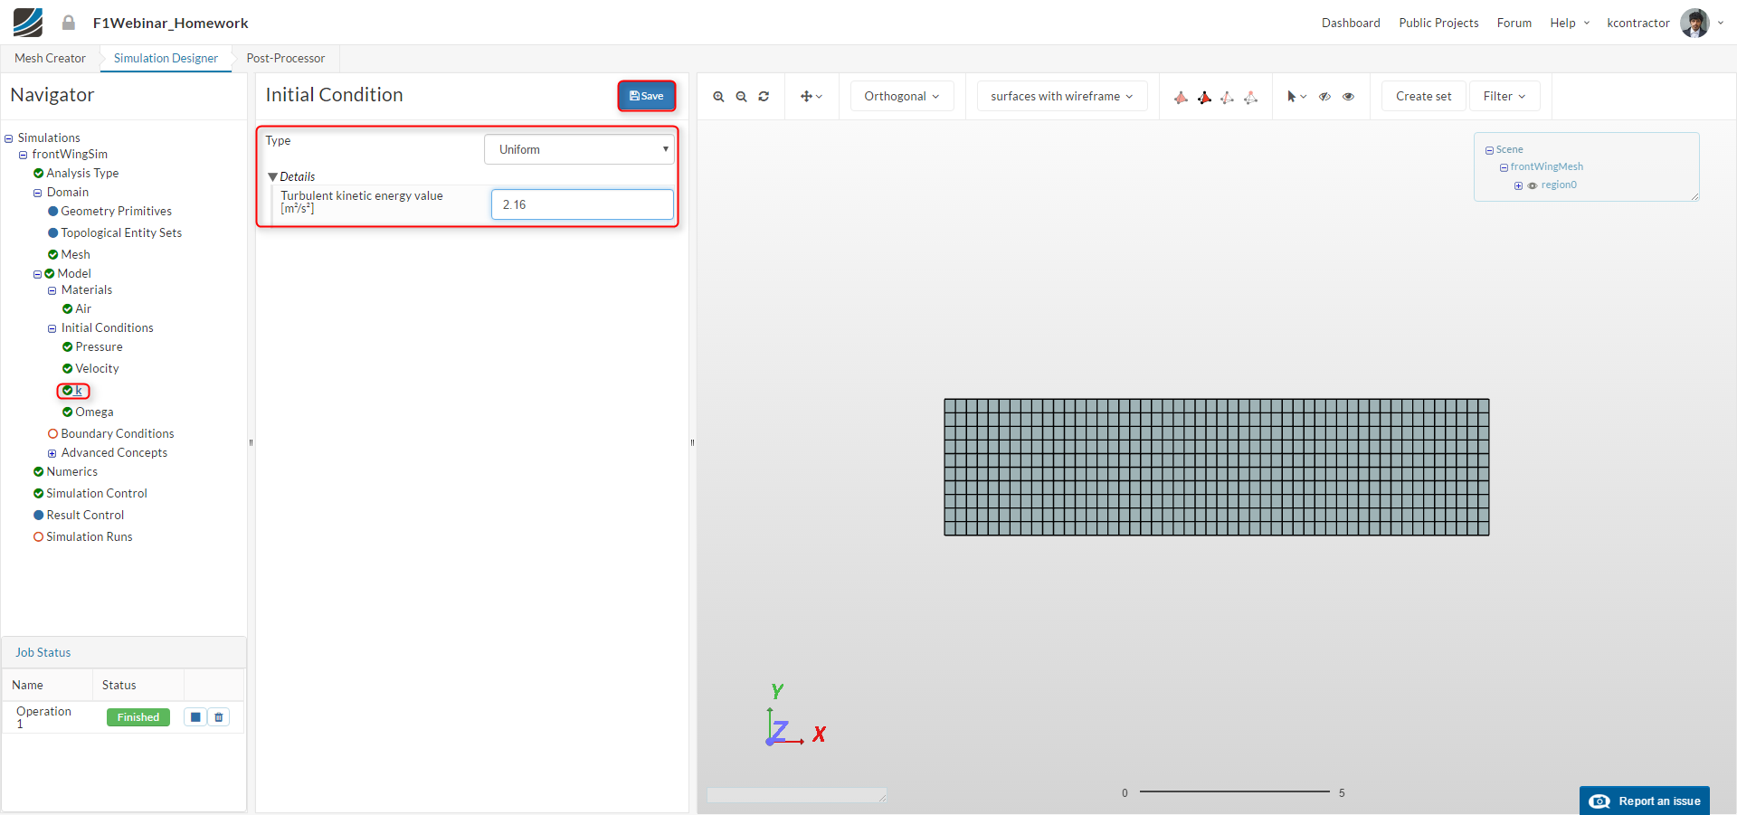The image size is (1737, 815).
Task: Open the mouse pointer selection tool
Action: (1296, 97)
